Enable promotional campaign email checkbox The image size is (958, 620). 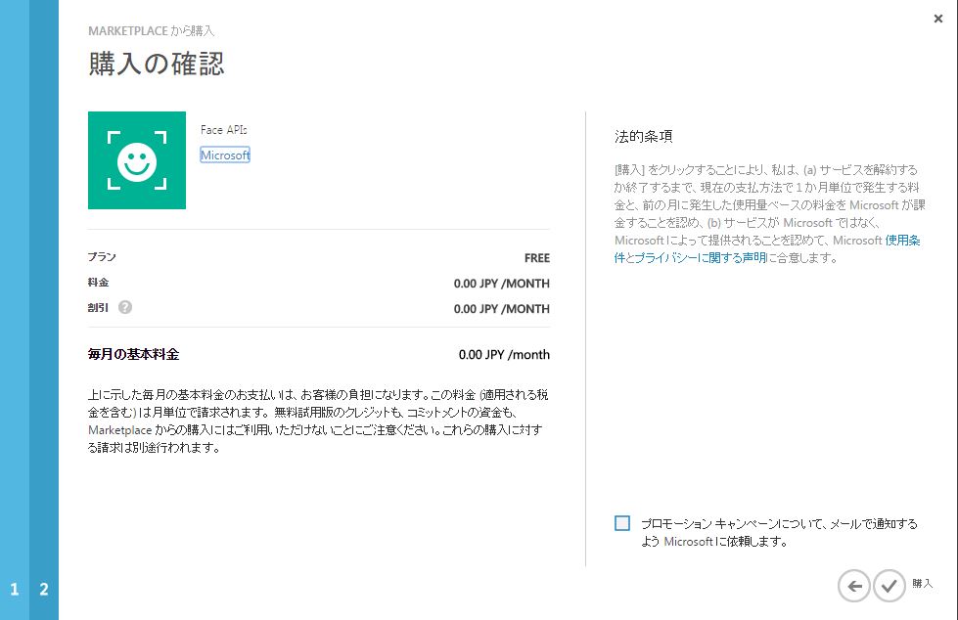pos(622,523)
